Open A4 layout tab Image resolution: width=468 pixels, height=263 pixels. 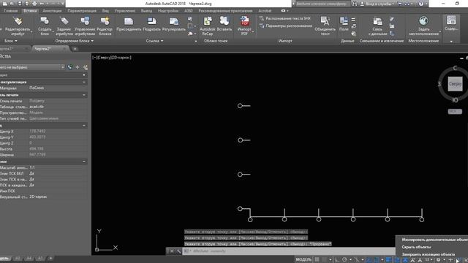click(29, 259)
